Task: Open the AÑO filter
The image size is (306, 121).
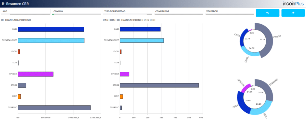Action: point(26,12)
